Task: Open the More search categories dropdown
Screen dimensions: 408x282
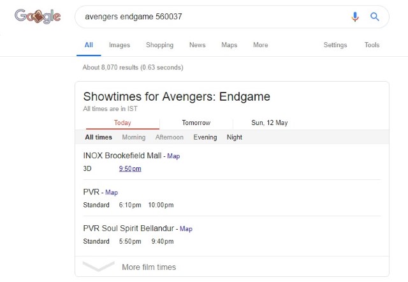Action: [261, 45]
